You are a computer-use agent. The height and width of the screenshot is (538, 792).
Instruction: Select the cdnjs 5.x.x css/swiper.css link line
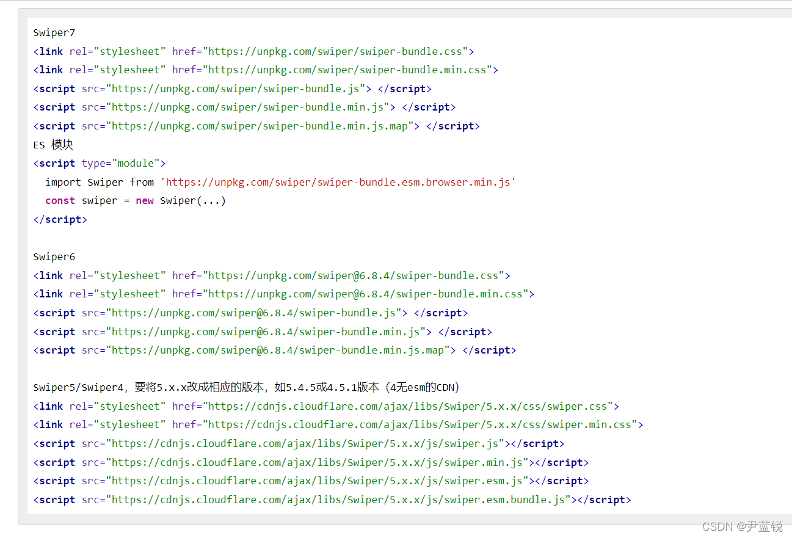[326, 406]
